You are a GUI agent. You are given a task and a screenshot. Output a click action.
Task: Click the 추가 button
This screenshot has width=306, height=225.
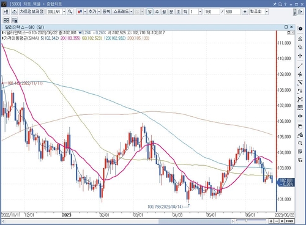pos(92,12)
